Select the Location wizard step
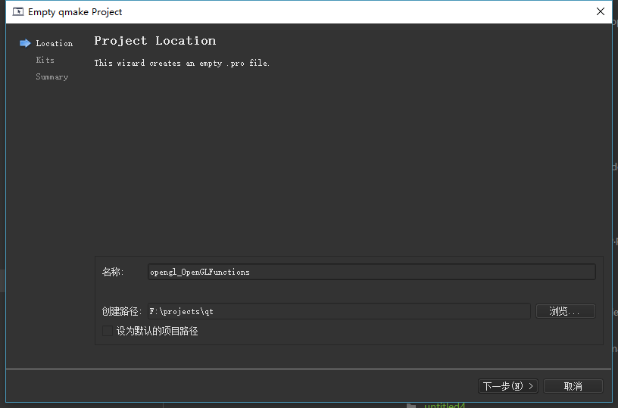Screen dimensions: 618x408 (x=54, y=44)
